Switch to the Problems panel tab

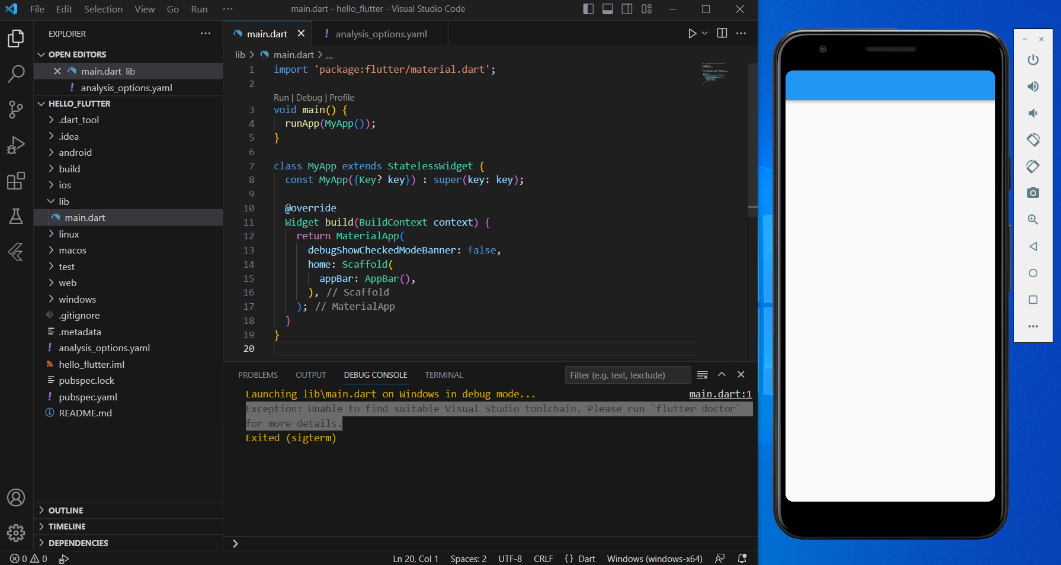[258, 375]
